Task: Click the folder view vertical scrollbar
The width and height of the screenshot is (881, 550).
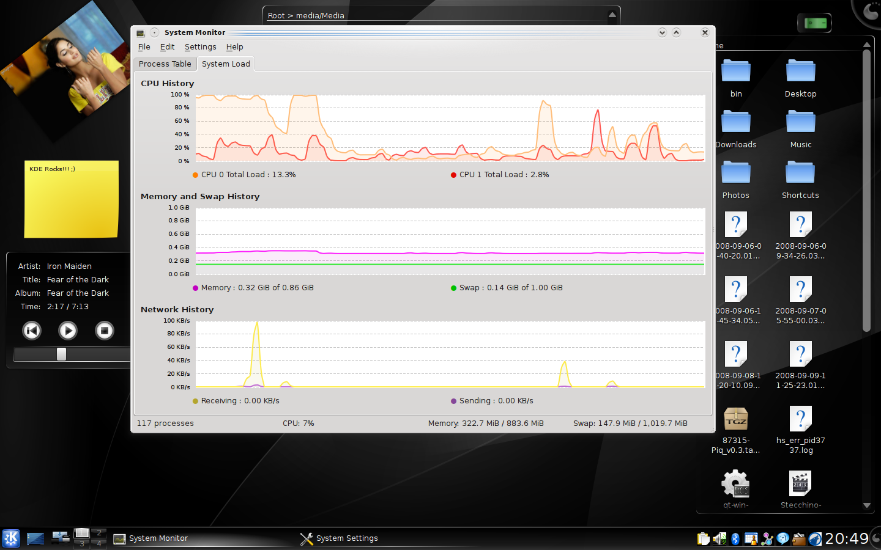Action: coord(866,191)
